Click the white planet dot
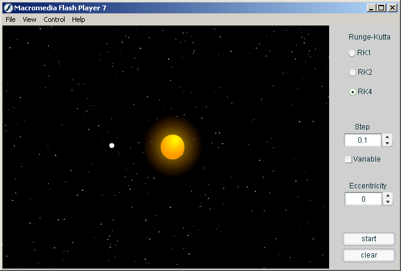 point(112,146)
